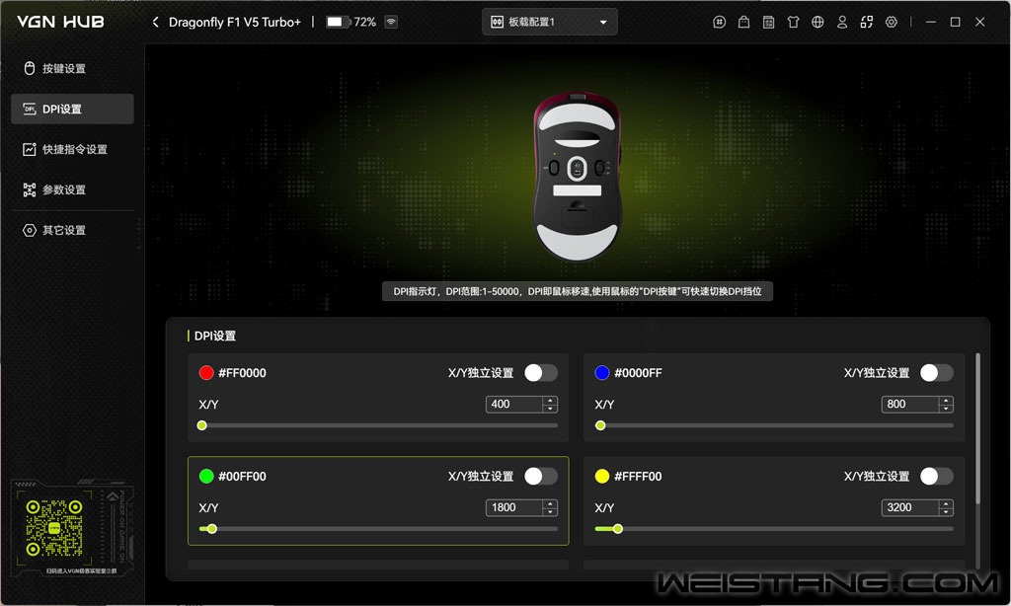The height and width of the screenshot is (606, 1011).
Task: Toggle X/Y独立设置 for #FF0000 stage
Action: [541, 373]
